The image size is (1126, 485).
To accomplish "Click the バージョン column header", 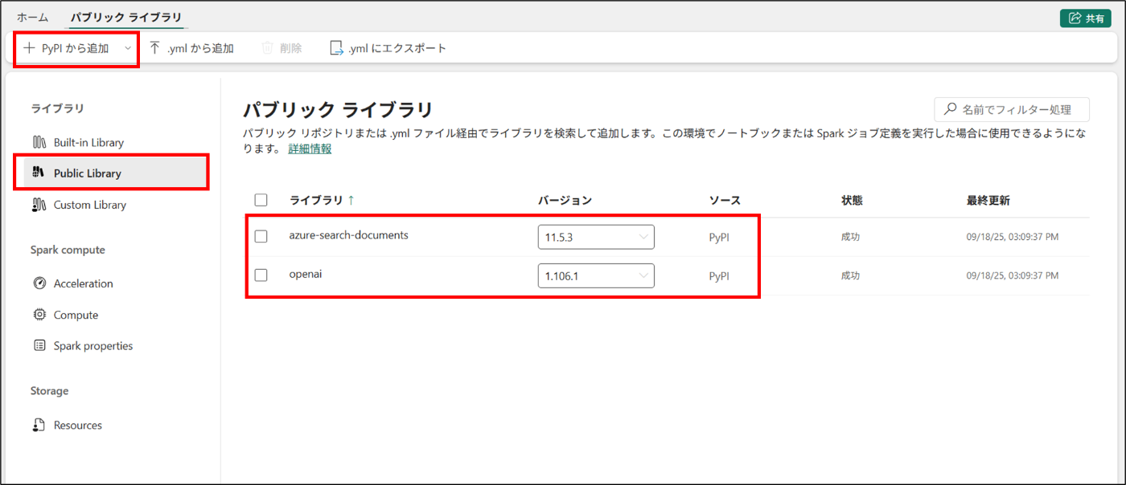I will coord(565,200).
